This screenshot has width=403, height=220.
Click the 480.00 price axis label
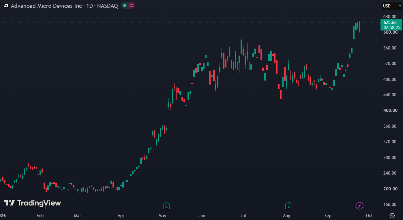tap(389, 79)
